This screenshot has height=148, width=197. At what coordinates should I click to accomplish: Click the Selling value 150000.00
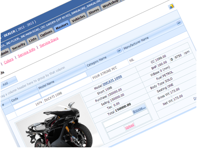(x=117, y=97)
